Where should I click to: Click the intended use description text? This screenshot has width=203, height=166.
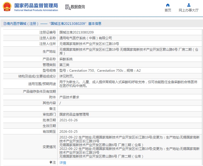coord(128,84)
